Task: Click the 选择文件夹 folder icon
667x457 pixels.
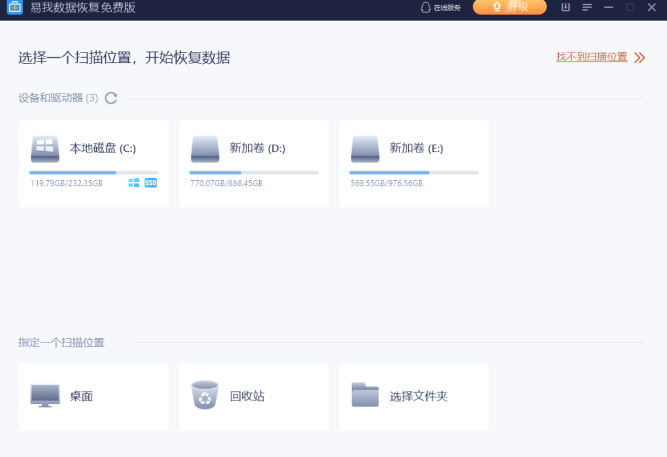Action: pyautogui.click(x=365, y=396)
